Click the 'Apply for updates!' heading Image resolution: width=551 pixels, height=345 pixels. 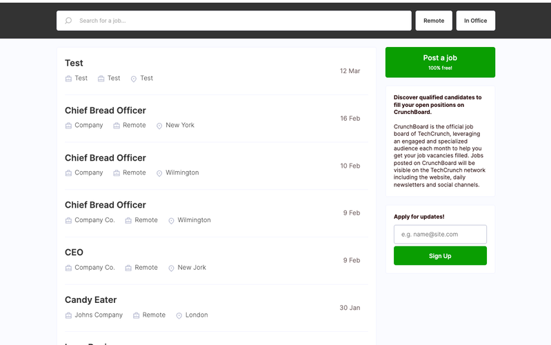419,217
